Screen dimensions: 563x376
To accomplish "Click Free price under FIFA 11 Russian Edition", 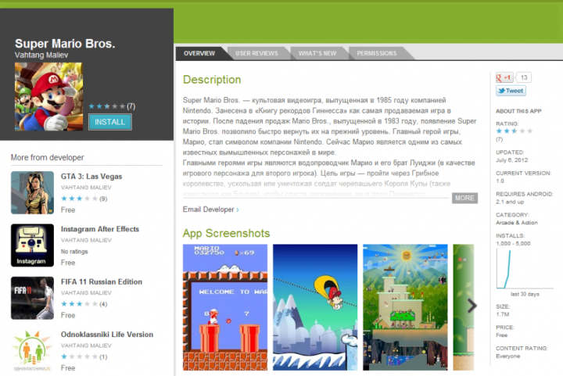I will coord(68,315).
